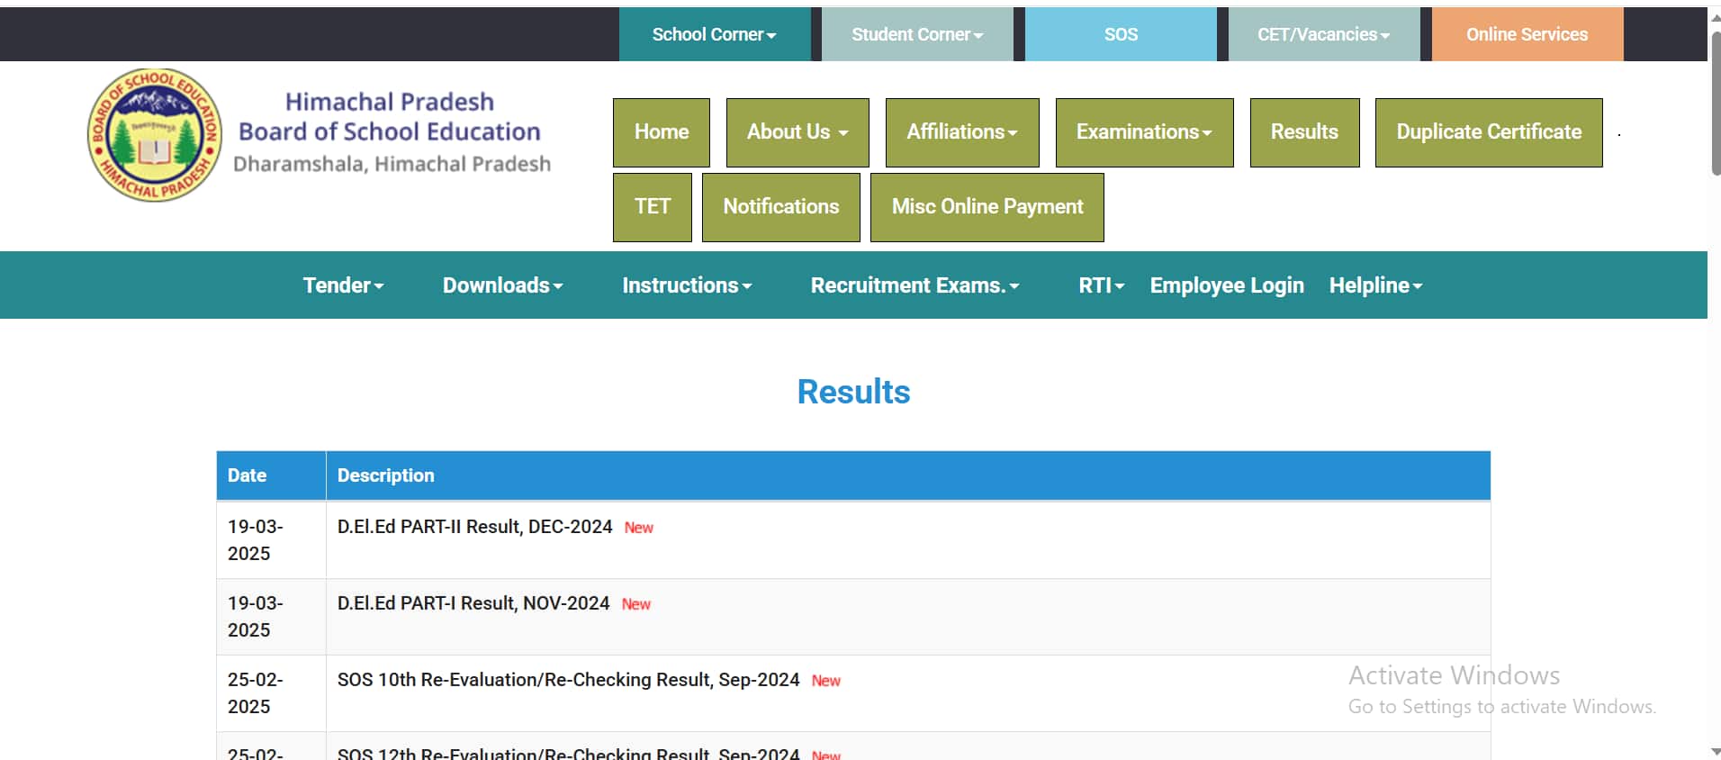This screenshot has height=760, width=1721.
Task: Open D.El.Ed PART-II Result, DEC-2024
Action: (x=474, y=527)
